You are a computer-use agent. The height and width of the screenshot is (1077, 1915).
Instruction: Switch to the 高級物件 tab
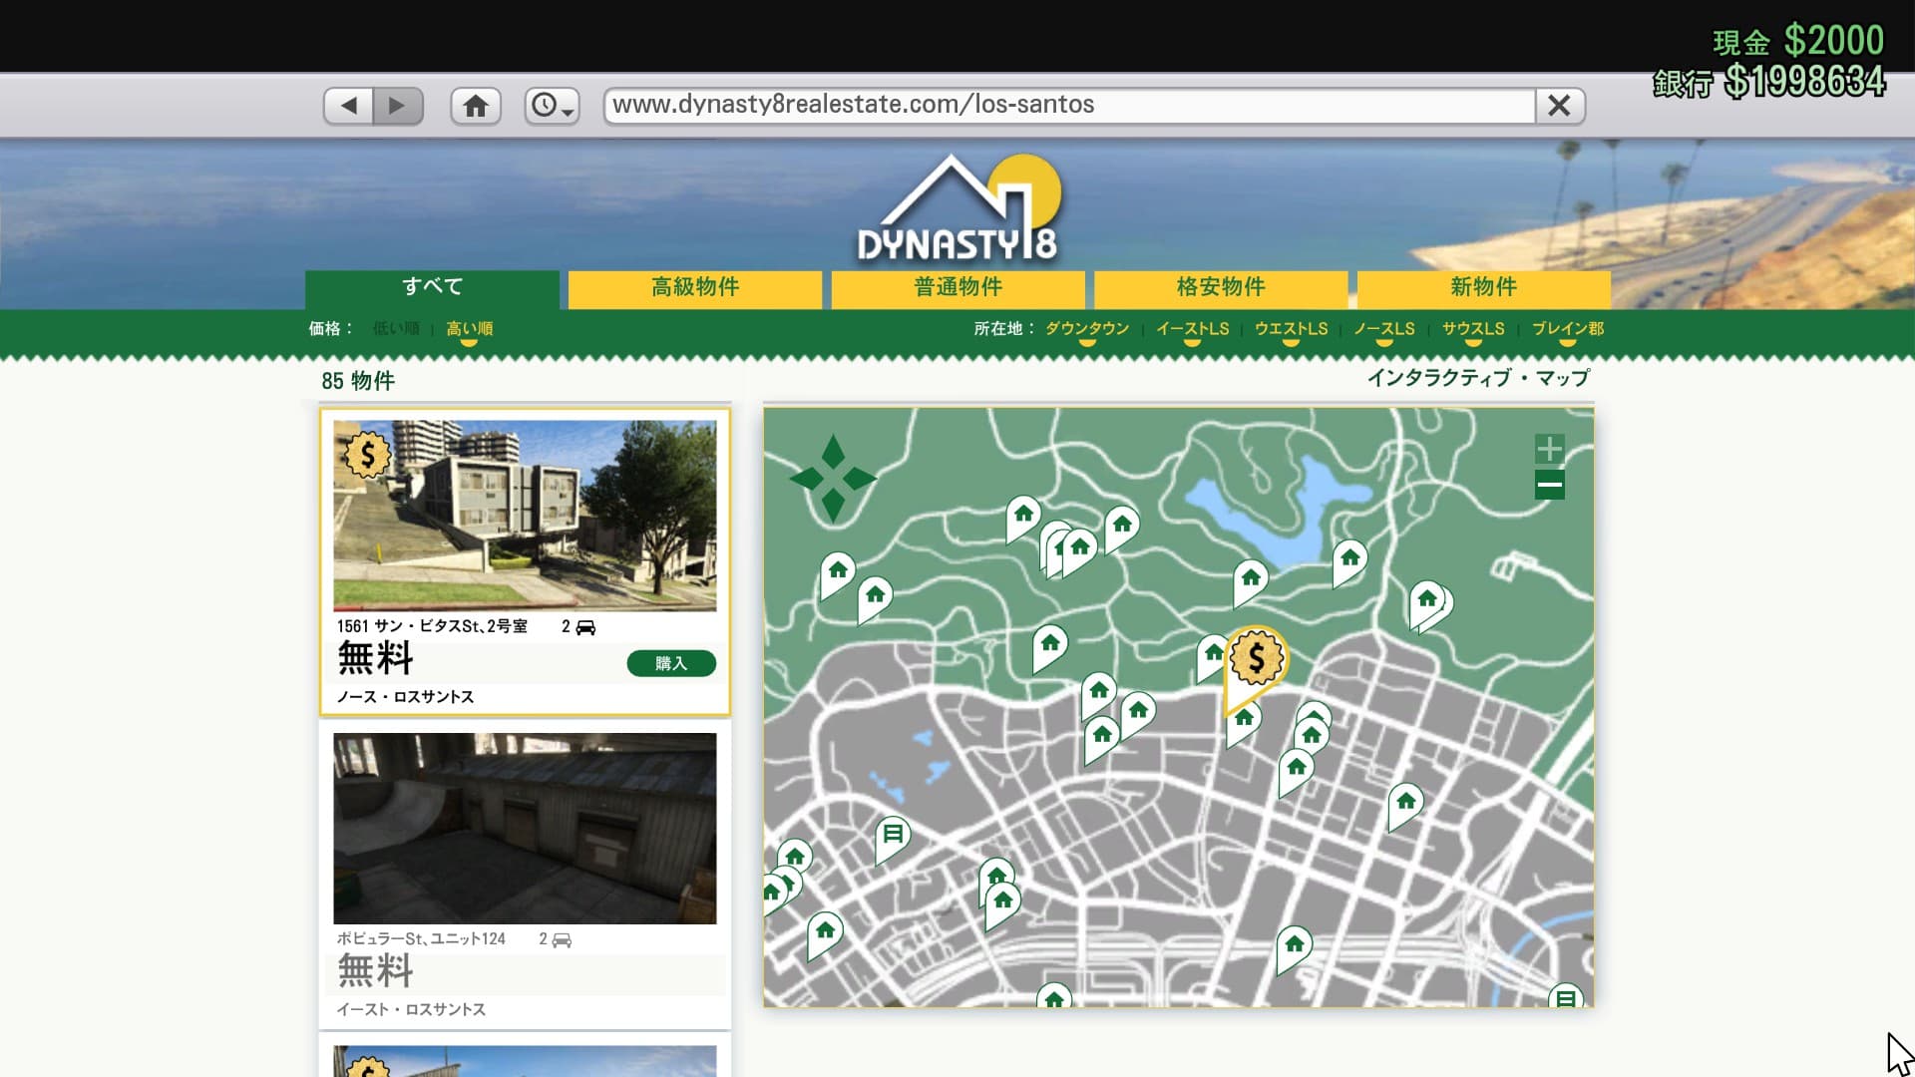coord(695,287)
